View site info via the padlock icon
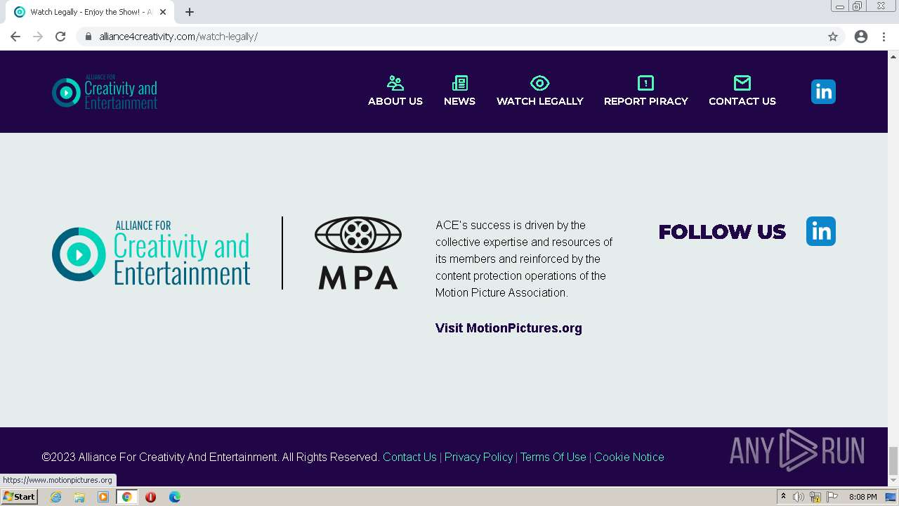 (x=88, y=37)
